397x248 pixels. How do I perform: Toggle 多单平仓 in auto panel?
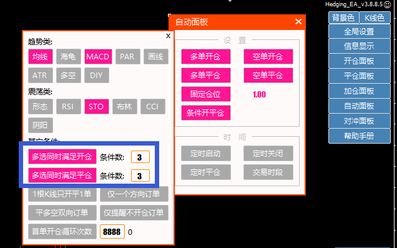coord(206,76)
